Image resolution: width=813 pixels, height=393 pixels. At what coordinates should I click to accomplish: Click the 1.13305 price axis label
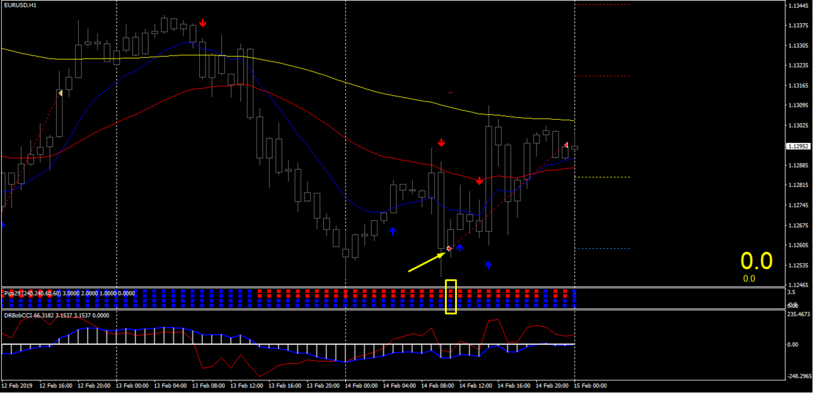coord(797,46)
